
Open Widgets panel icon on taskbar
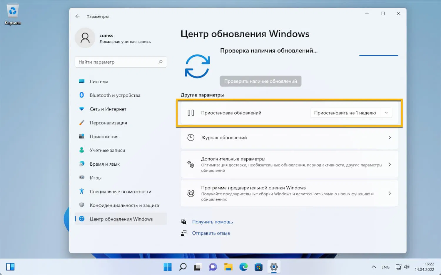click(x=10, y=267)
